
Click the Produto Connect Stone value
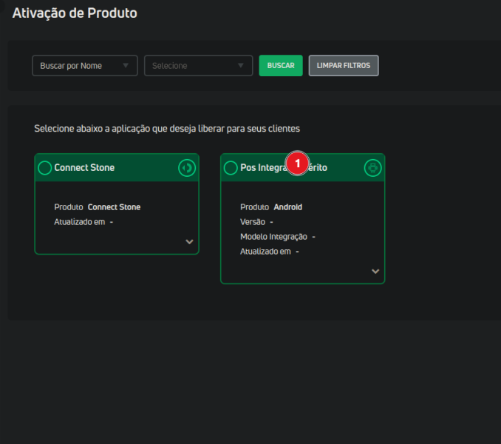click(114, 207)
